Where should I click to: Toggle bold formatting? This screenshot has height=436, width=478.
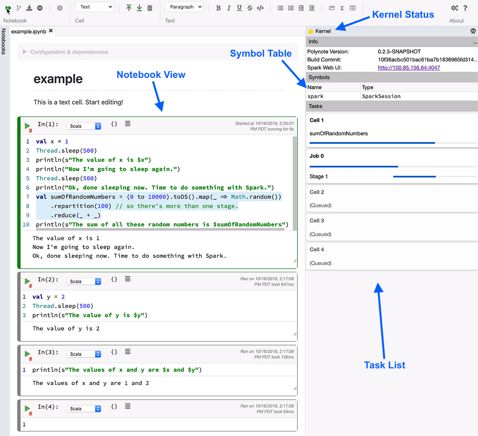(x=218, y=8)
